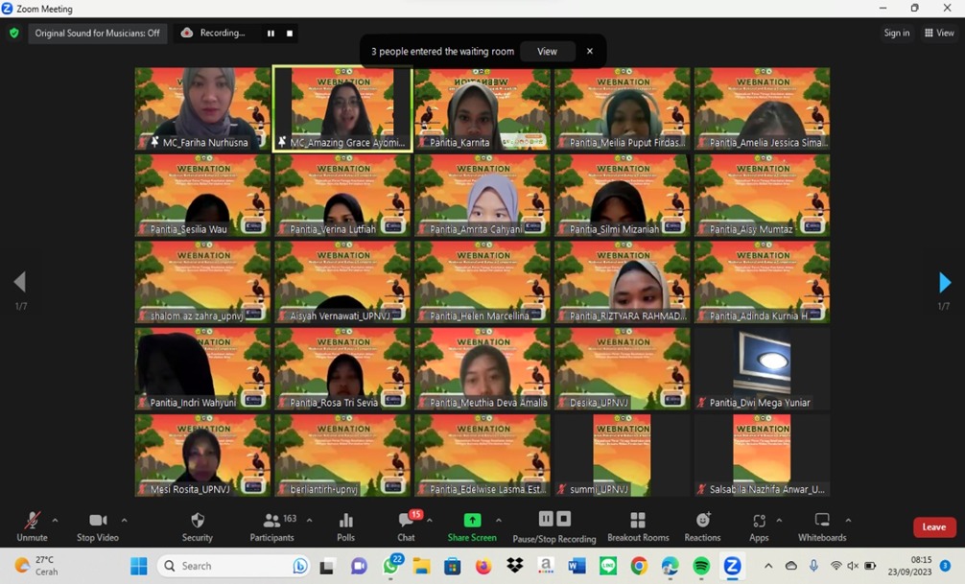Click View in the waiting room notification
The image size is (965, 584).
point(547,52)
